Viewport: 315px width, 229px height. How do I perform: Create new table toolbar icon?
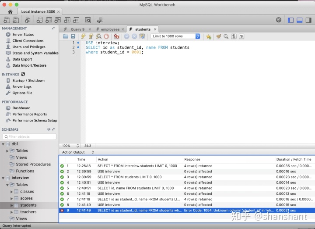click(49, 20)
